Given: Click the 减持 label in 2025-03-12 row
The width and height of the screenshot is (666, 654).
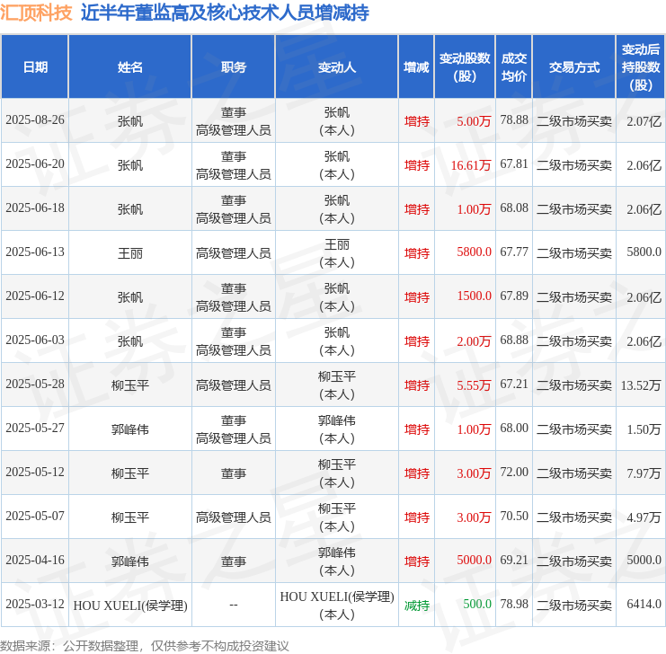Looking at the screenshot, I should pos(417,605).
